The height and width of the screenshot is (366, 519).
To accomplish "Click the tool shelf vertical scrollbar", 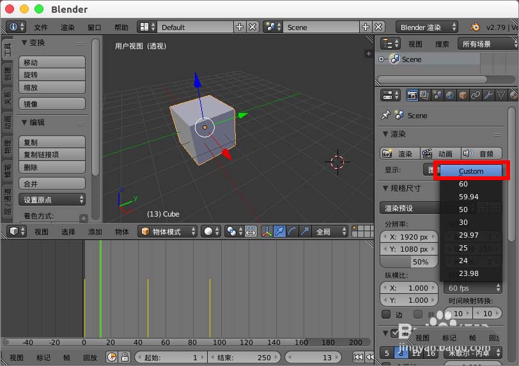I will pyautogui.click(x=95, y=107).
